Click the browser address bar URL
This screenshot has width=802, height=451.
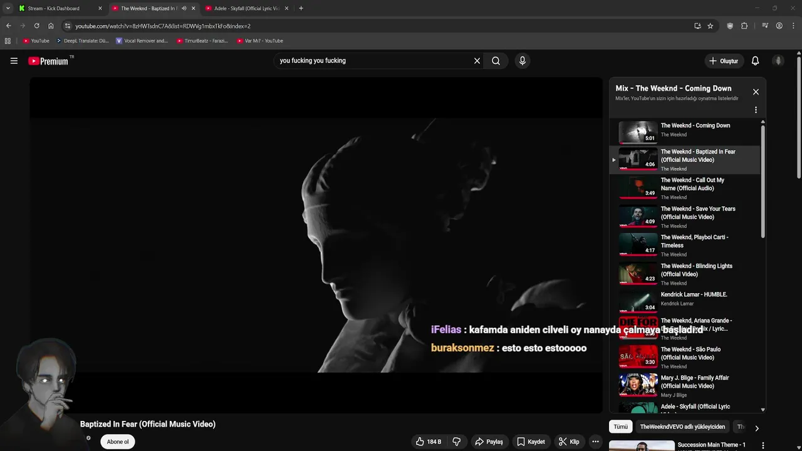coord(163,26)
